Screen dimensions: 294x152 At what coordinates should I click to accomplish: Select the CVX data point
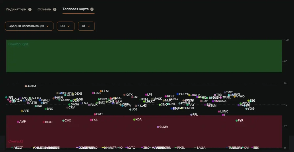63,121
